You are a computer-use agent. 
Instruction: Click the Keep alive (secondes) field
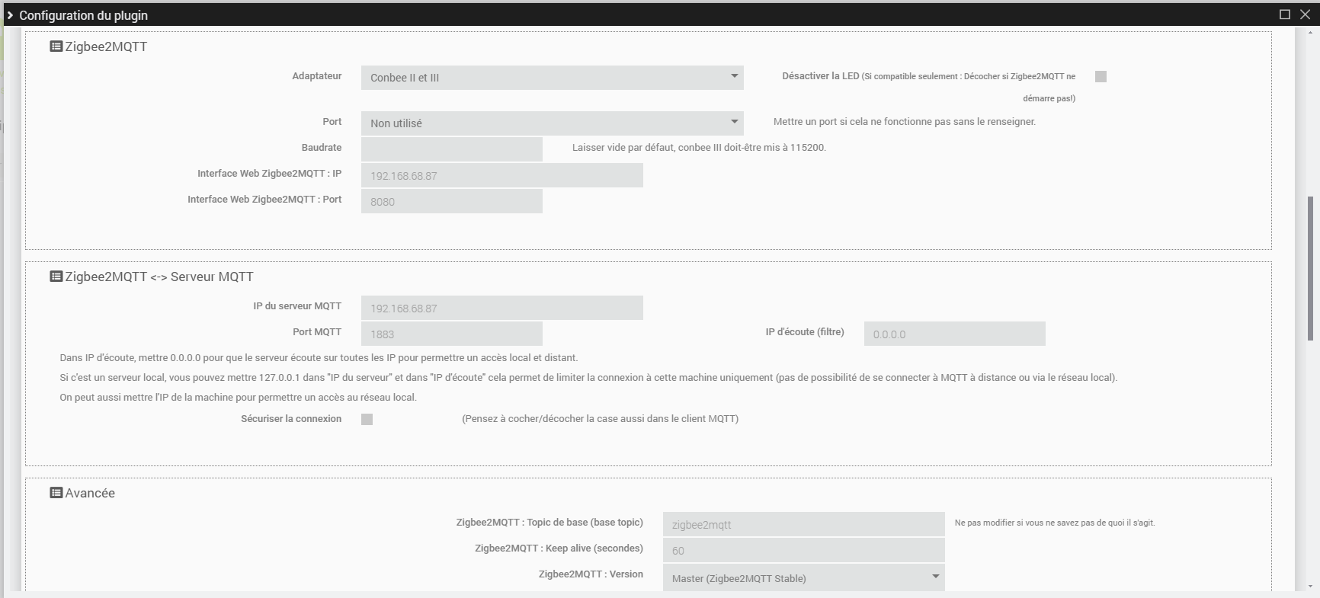click(x=804, y=550)
